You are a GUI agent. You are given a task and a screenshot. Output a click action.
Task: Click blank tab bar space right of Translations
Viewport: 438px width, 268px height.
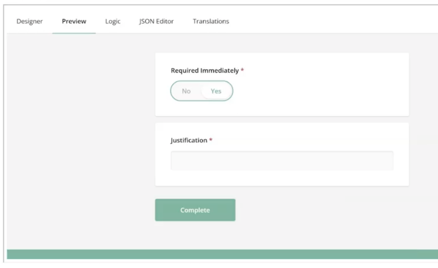click(328, 21)
